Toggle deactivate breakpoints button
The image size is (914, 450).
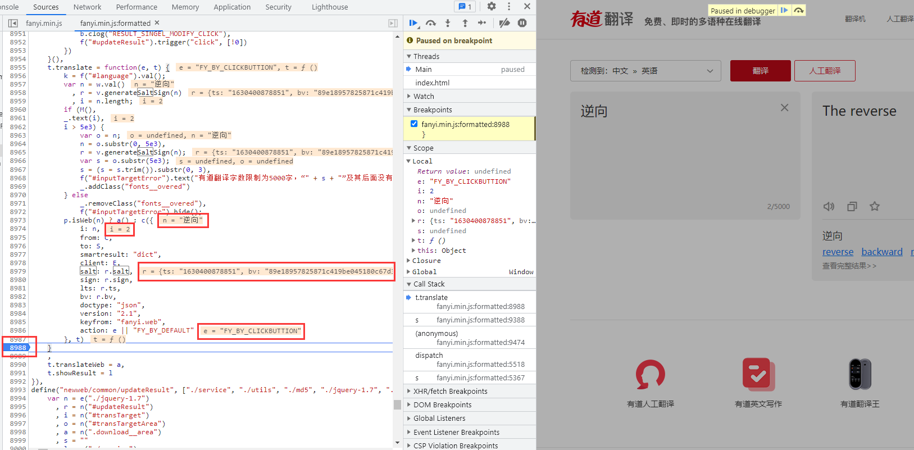pyautogui.click(x=504, y=23)
